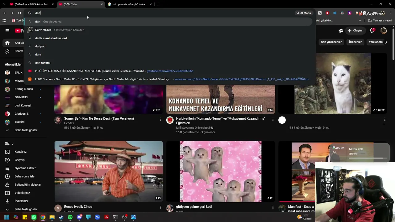Open Steam from the taskbar
The image size is (395, 222).
coord(61,217)
